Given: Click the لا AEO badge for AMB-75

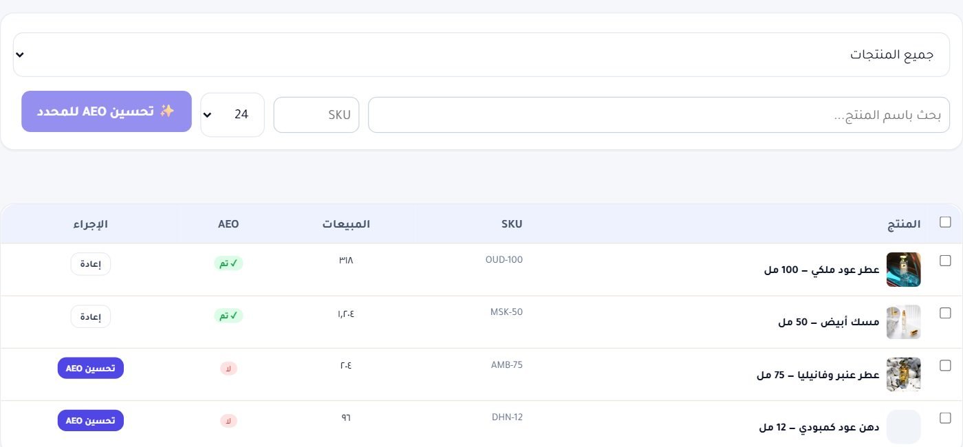Looking at the screenshot, I should pyautogui.click(x=228, y=369).
